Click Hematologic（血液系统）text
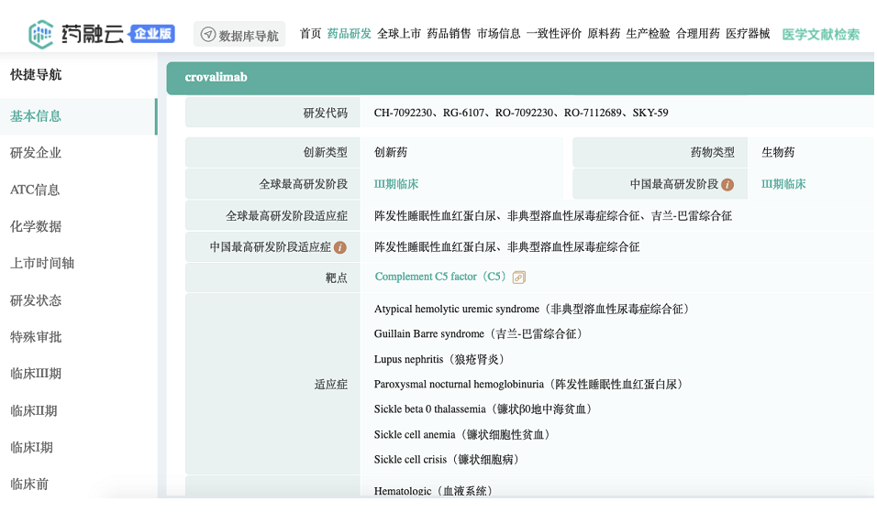Image resolution: width=877 pixels, height=512 pixels. coord(435,491)
